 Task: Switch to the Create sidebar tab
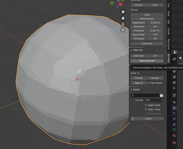(168, 31)
